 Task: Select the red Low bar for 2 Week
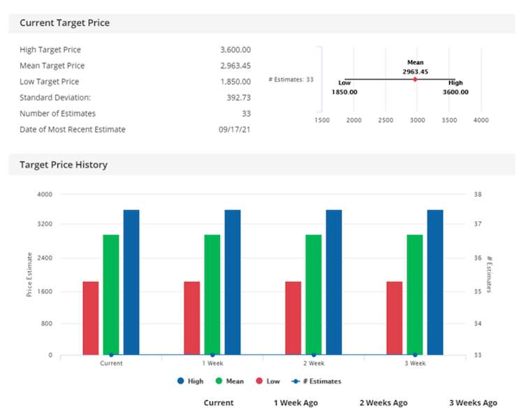[x=293, y=318]
